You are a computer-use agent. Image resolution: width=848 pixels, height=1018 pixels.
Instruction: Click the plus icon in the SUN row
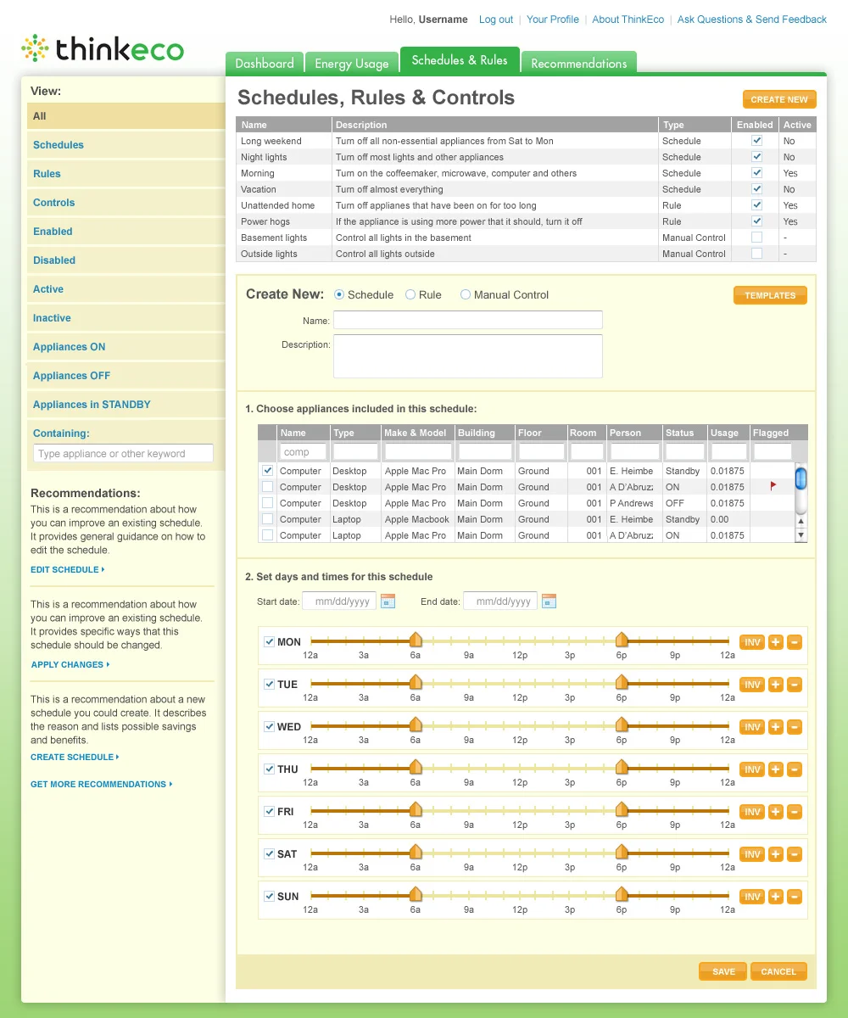click(x=775, y=897)
